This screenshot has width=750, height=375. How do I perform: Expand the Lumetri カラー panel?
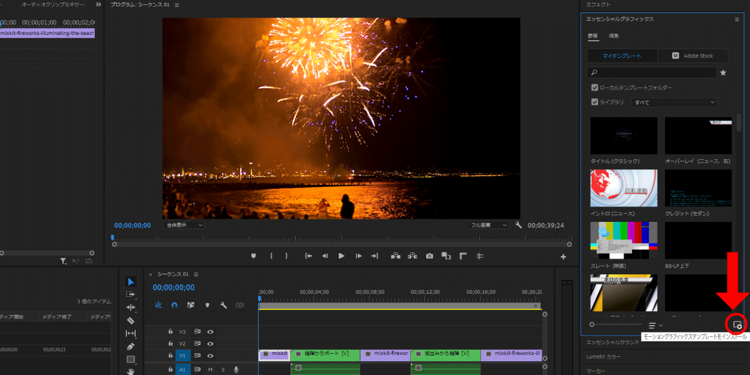click(x=604, y=356)
